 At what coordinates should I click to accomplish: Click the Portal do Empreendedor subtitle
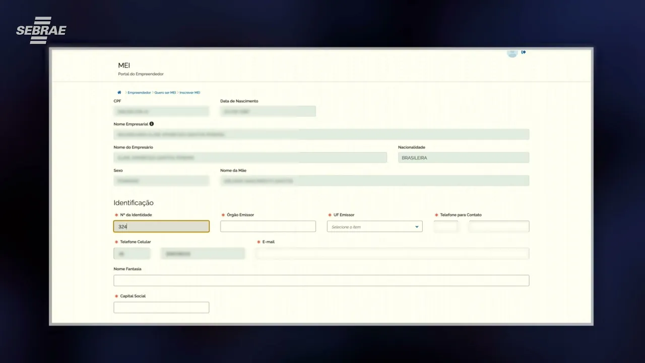(x=141, y=74)
